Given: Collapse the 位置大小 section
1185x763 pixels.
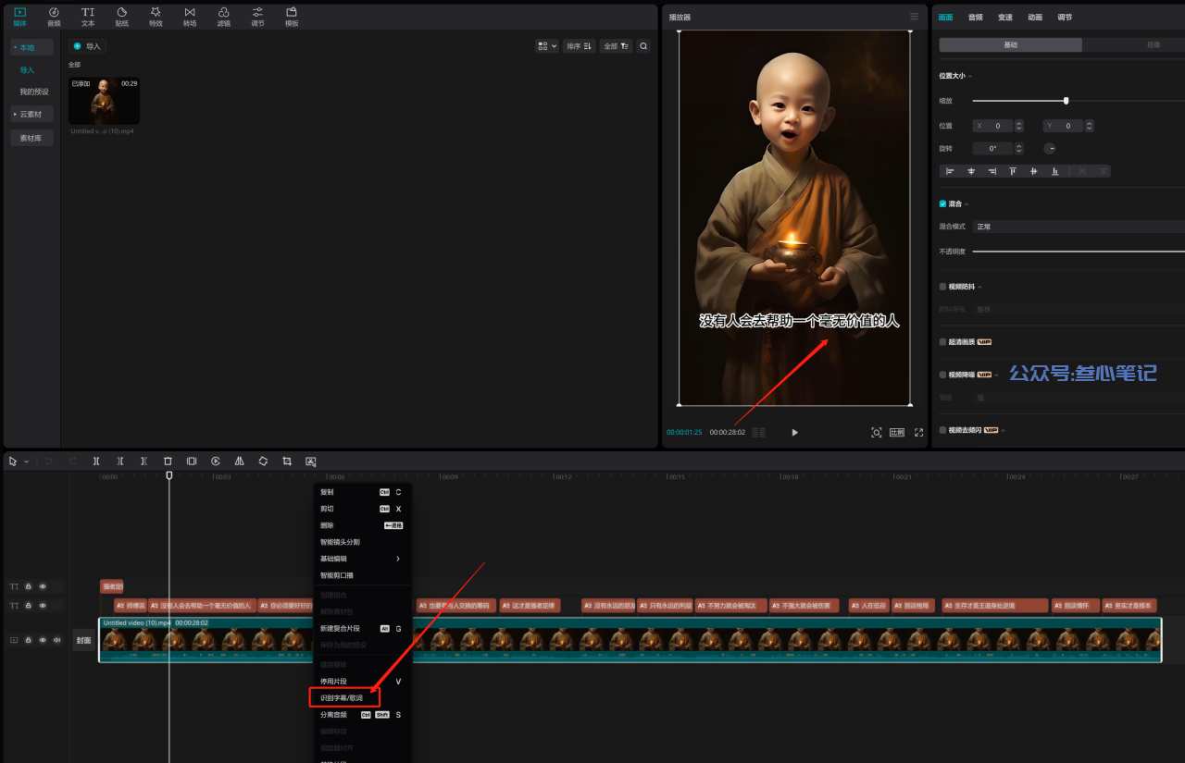Looking at the screenshot, I should pos(970,76).
